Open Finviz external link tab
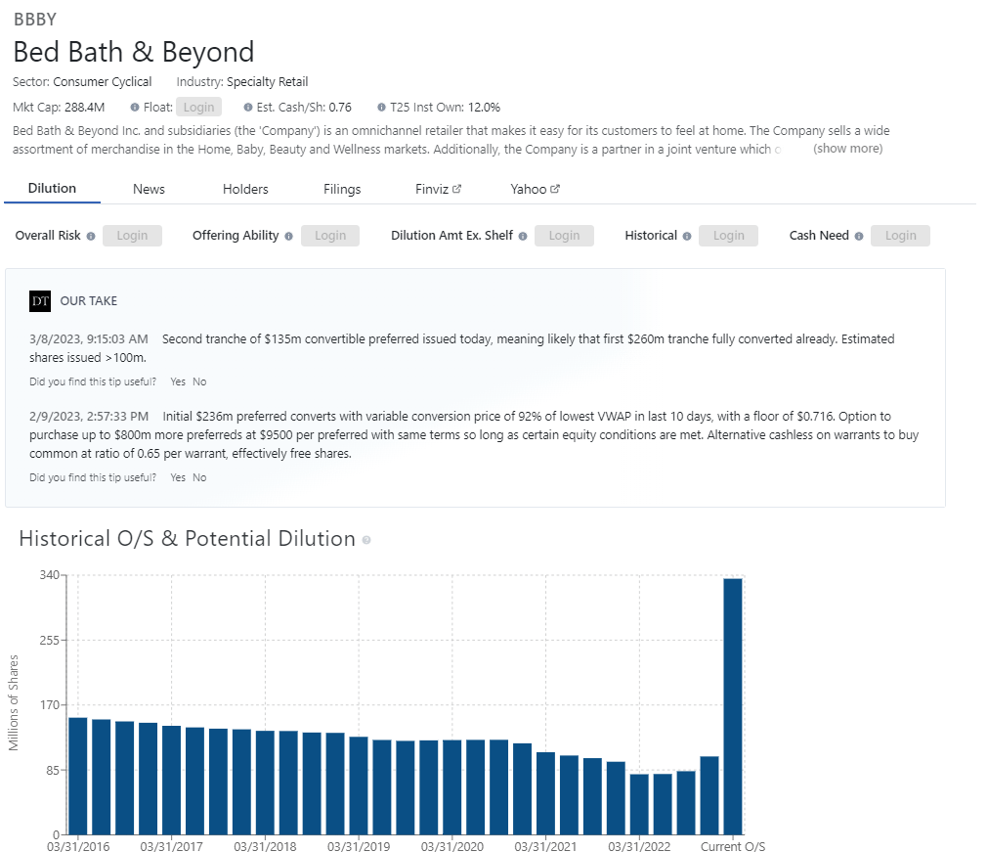The image size is (988, 852). click(438, 189)
